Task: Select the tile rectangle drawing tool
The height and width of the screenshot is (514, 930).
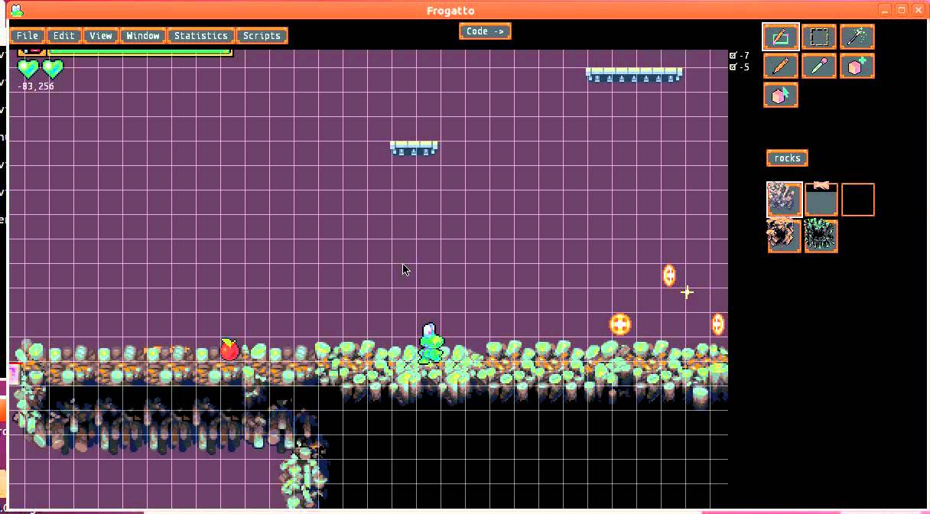Action: click(x=781, y=37)
